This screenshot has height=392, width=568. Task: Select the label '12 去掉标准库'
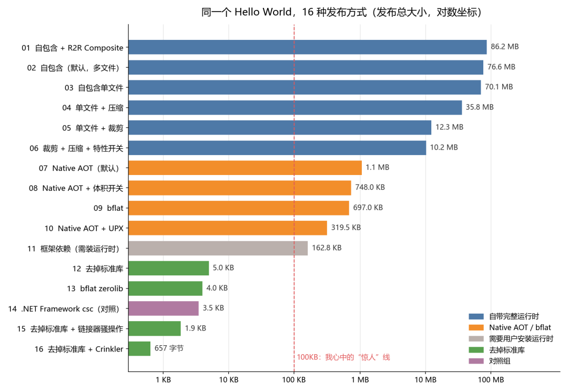click(x=98, y=269)
